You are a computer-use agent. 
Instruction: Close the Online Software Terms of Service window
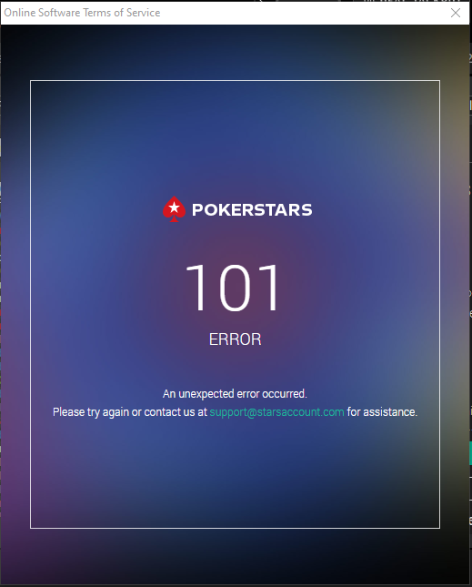(x=455, y=13)
